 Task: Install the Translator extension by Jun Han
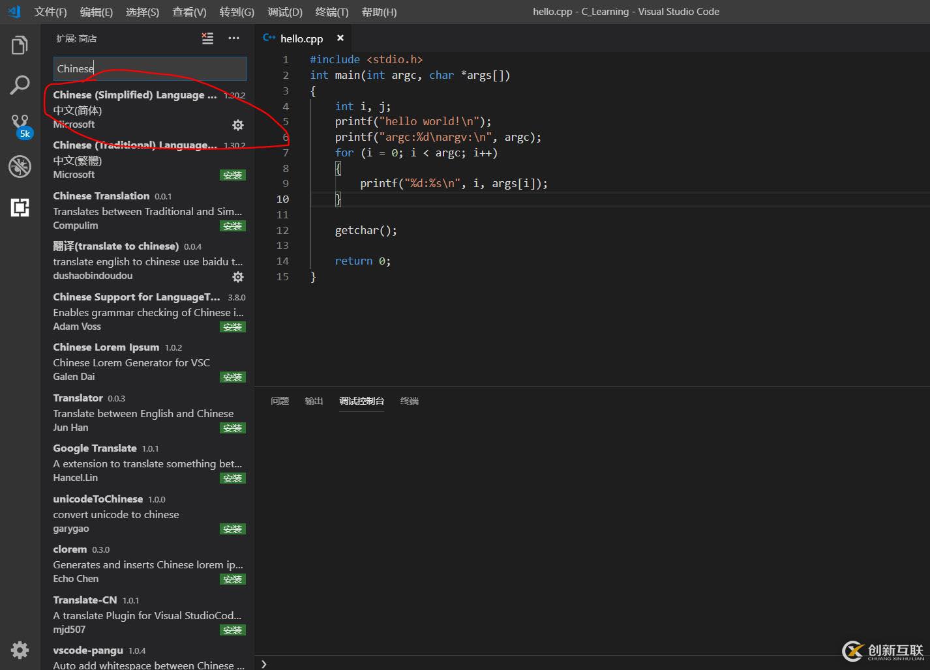233,428
